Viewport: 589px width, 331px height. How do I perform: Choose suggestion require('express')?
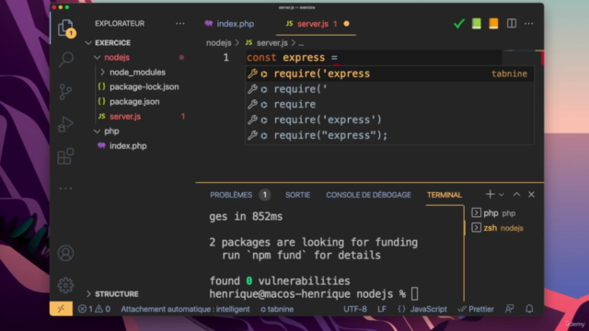tap(389, 120)
